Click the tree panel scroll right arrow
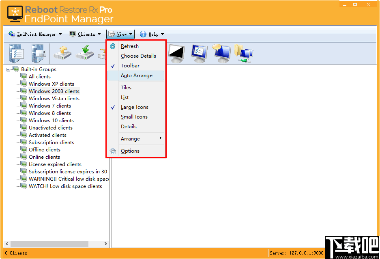The image size is (380, 259). [x=106, y=244]
